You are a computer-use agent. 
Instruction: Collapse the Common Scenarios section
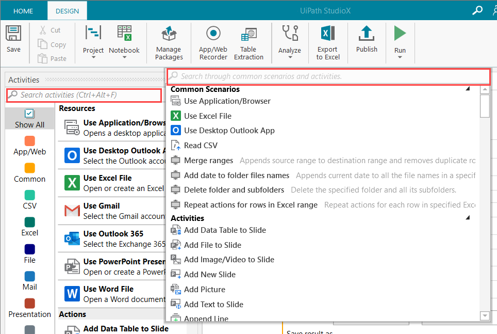[x=468, y=89]
